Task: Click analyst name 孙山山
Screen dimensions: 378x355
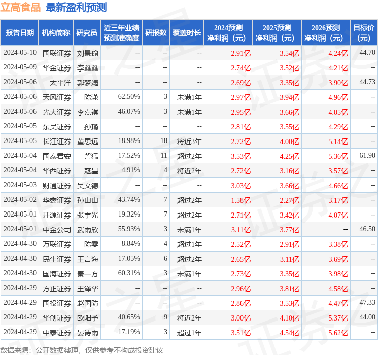Action: [x=88, y=200]
